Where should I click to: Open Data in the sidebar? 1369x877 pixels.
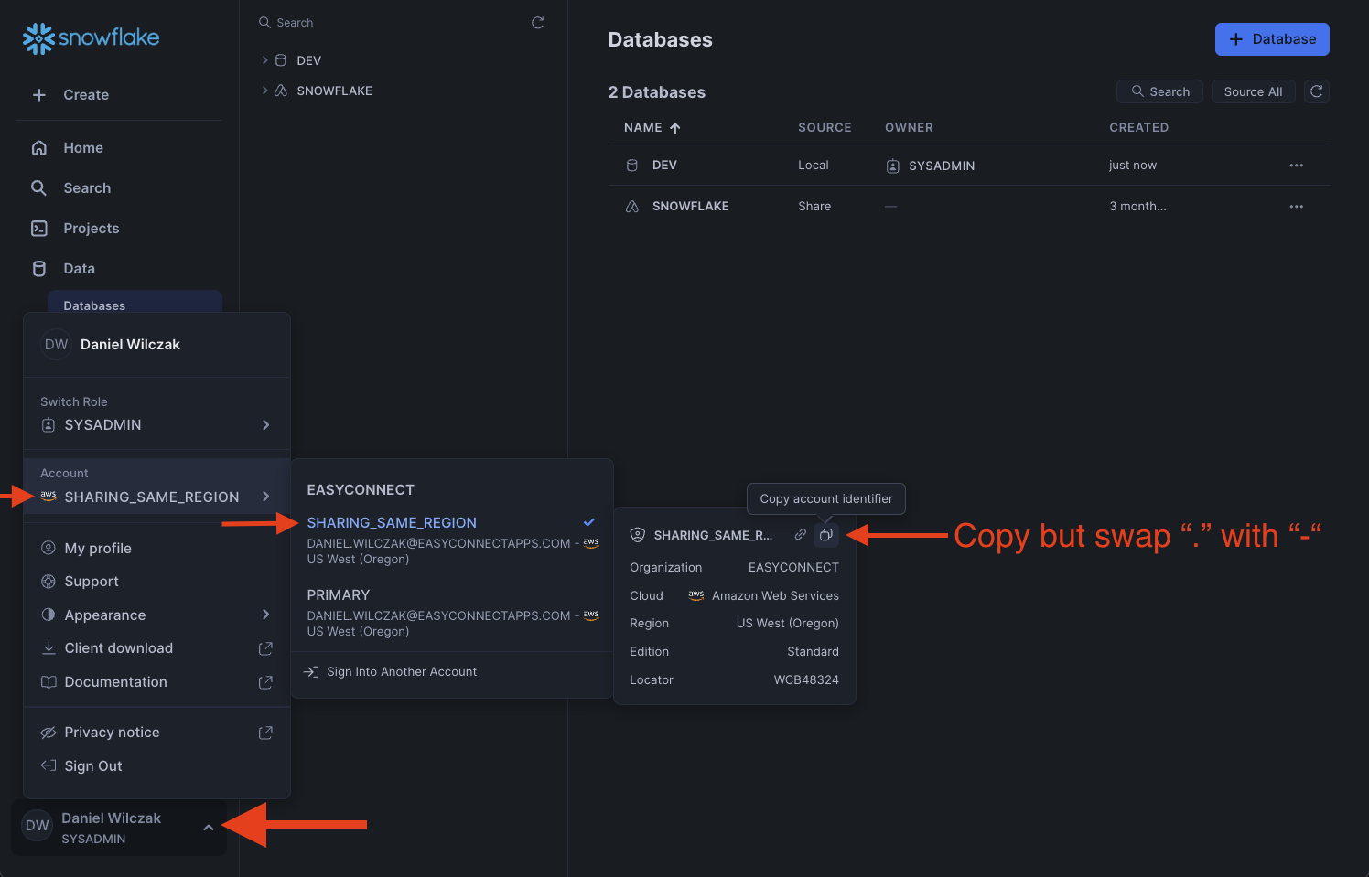click(79, 269)
